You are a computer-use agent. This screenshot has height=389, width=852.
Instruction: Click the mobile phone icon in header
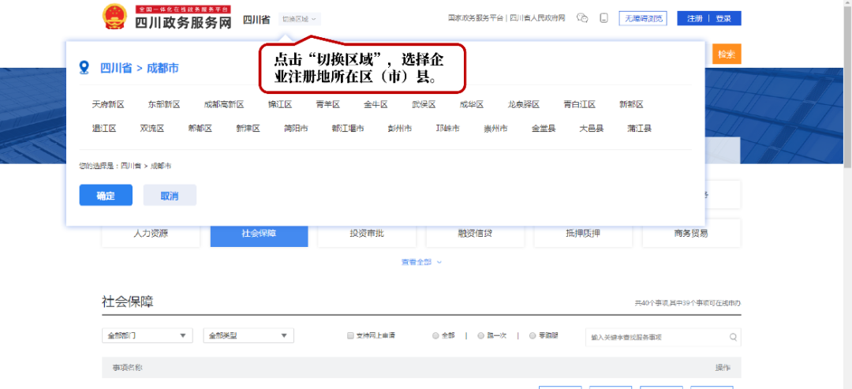(603, 18)
